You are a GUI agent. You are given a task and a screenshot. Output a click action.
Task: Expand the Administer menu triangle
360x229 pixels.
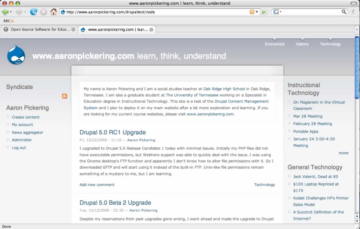[8, 140]
